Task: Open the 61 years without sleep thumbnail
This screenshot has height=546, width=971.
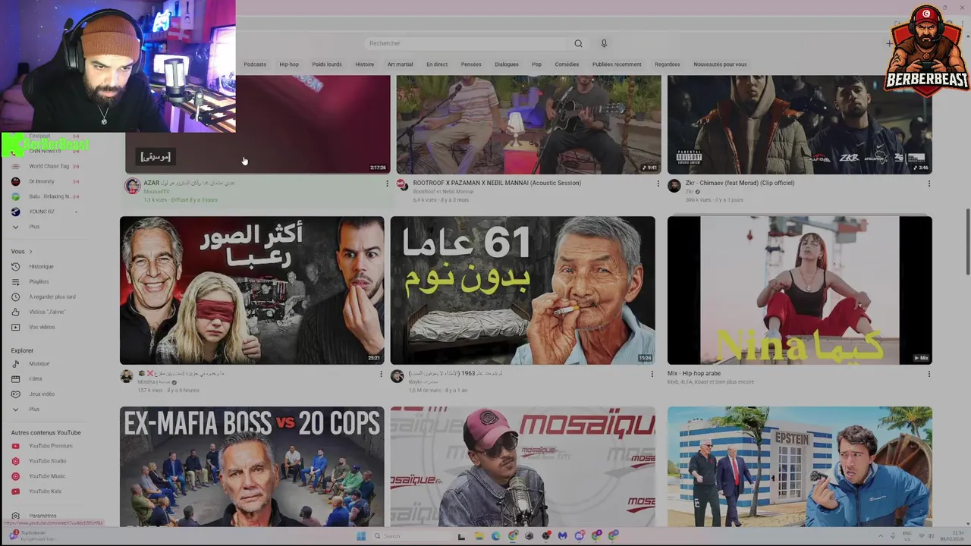Action: tap(523, 290)
